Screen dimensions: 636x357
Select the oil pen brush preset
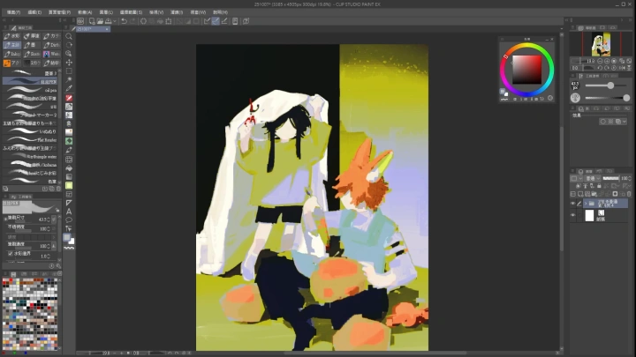pyautogui.click(x=35, y=89)
